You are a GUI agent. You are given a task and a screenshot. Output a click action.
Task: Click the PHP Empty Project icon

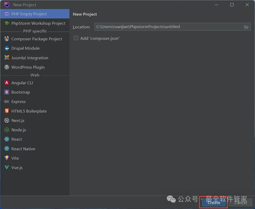tap(7, 14)
